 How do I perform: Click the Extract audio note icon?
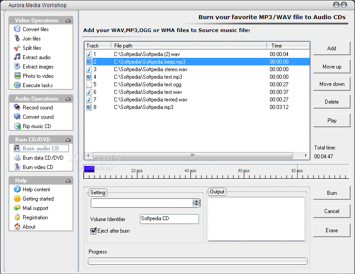tap(17, 57)
